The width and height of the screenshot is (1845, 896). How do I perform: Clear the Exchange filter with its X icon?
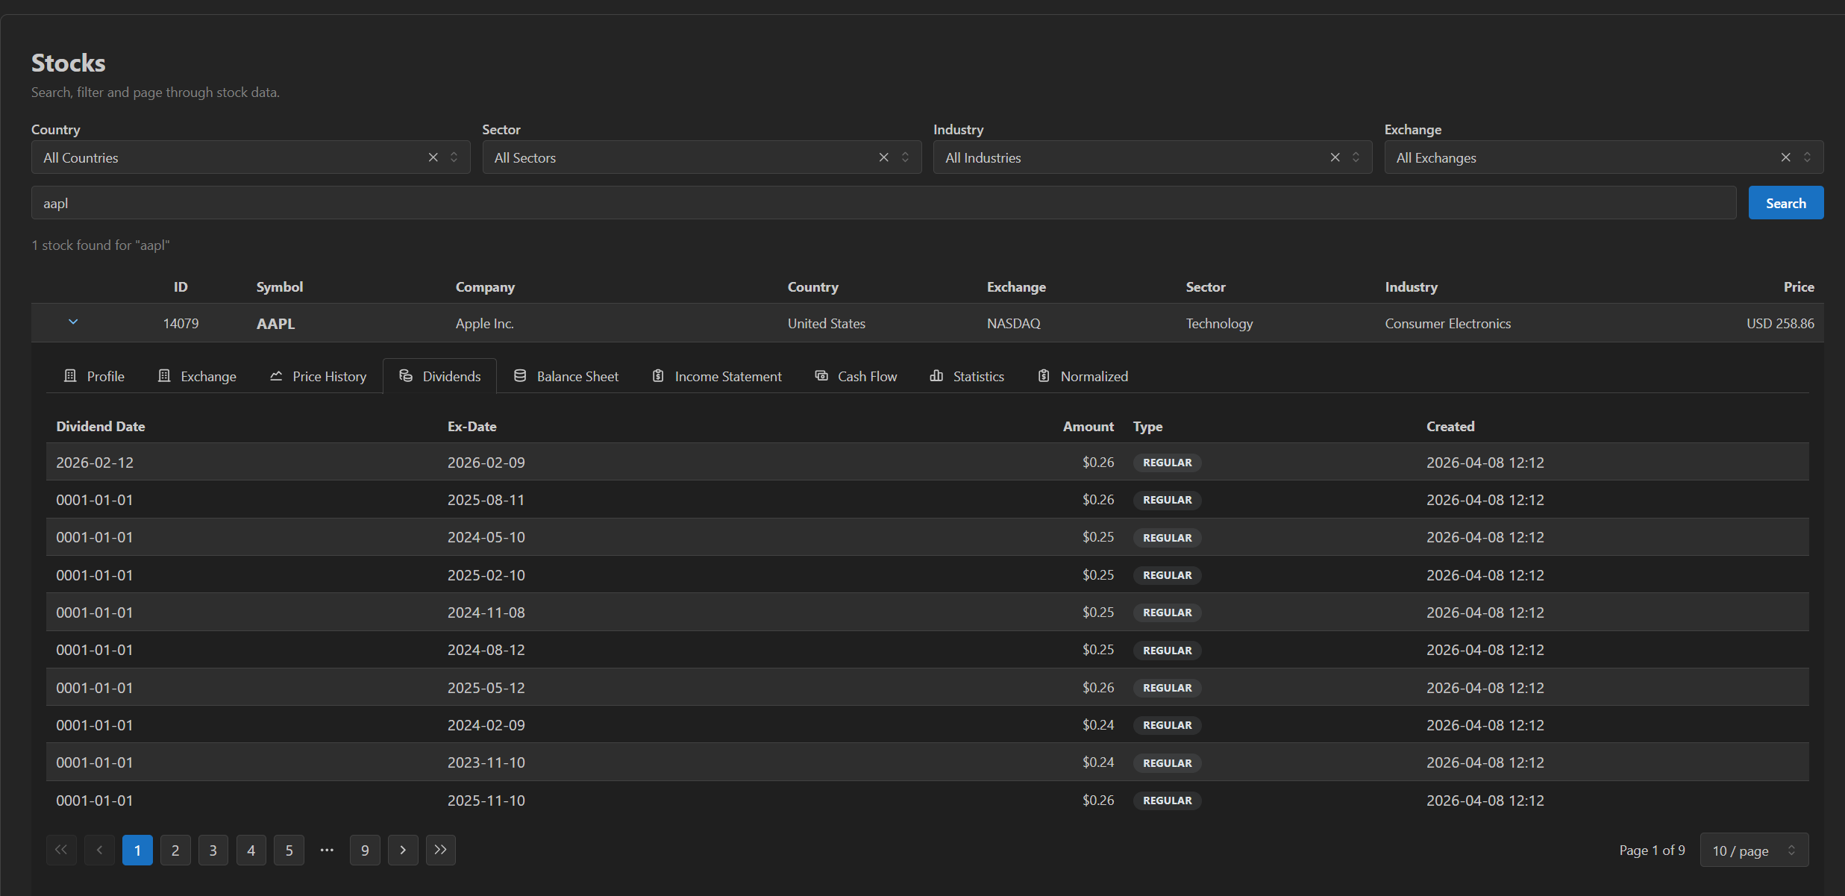[x=1785, y=157]
